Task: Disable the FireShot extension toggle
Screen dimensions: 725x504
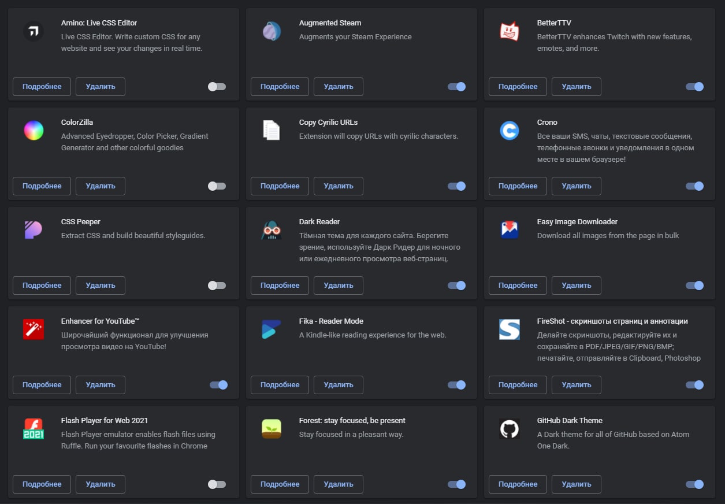Action: click(694, 385)
